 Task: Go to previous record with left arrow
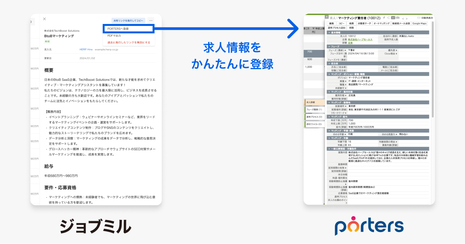403,19
